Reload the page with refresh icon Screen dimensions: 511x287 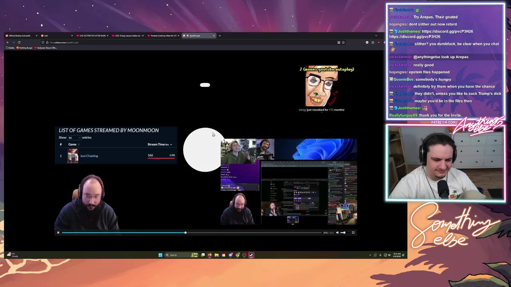click(x=19, y=42)
